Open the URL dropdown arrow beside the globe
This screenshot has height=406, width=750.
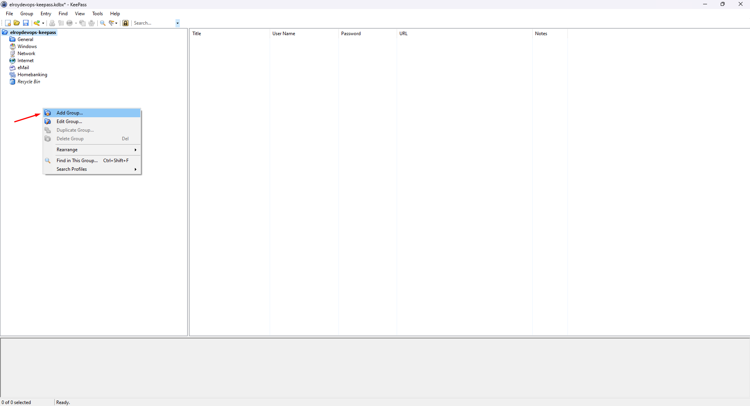76,23
